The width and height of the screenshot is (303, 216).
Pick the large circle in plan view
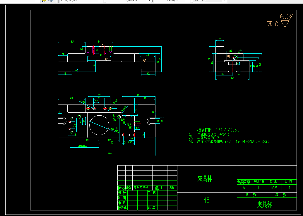[x=99, y=125]
